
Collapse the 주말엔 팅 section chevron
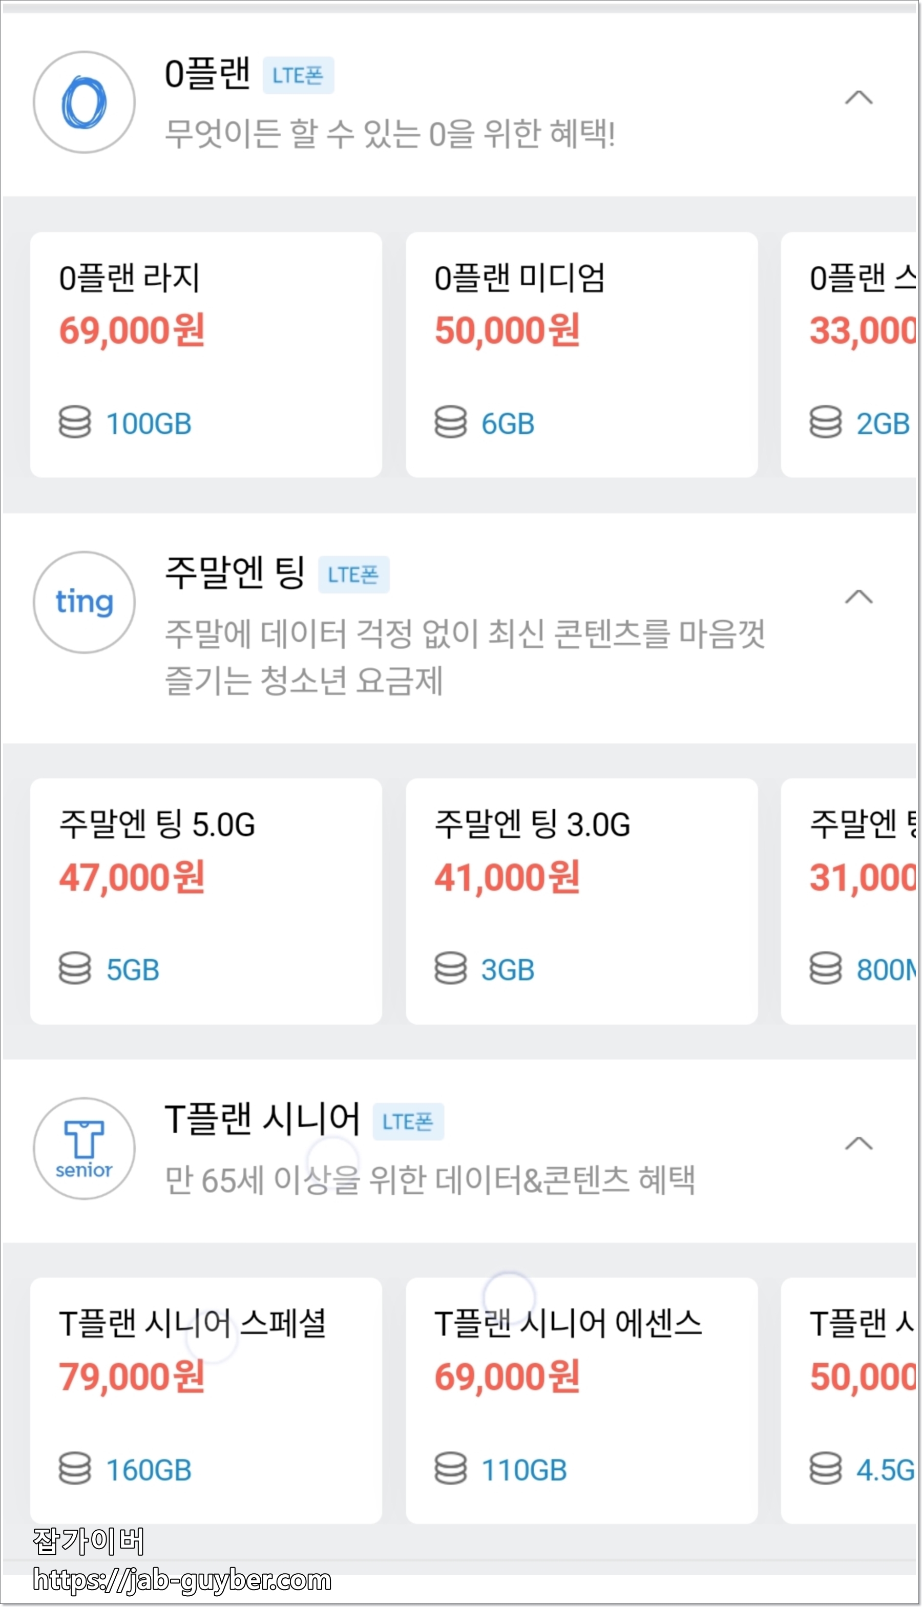point(858,597)
